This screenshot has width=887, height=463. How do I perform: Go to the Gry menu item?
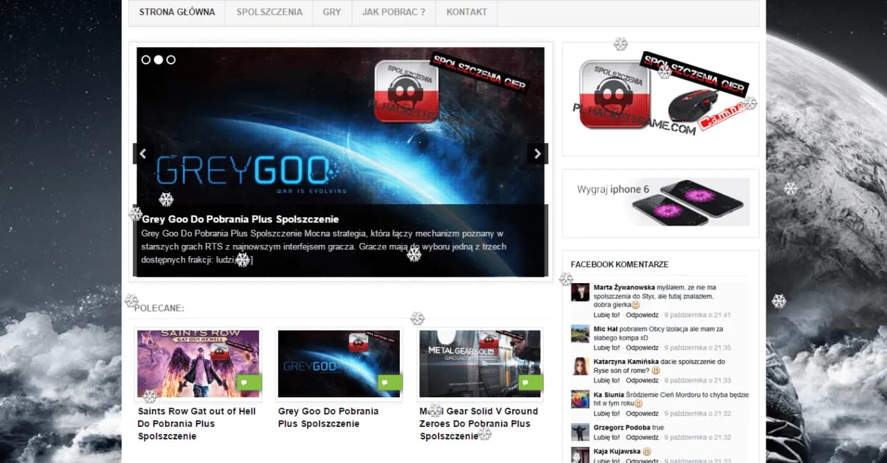click(x=332, y=12)
